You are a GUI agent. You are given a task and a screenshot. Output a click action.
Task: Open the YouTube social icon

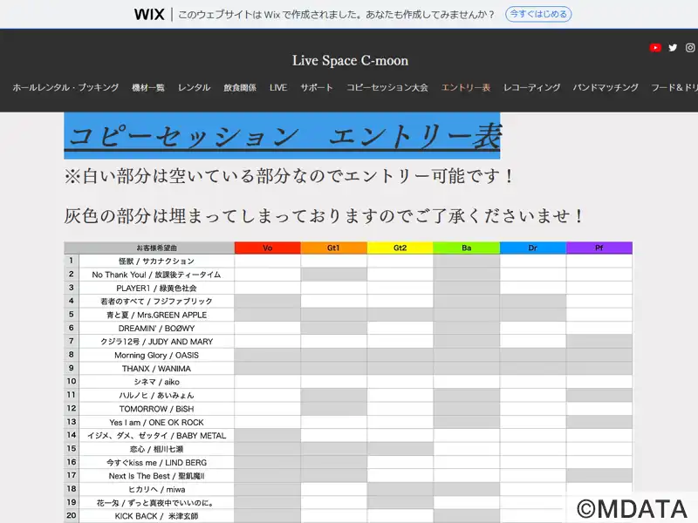click(655, 48)
